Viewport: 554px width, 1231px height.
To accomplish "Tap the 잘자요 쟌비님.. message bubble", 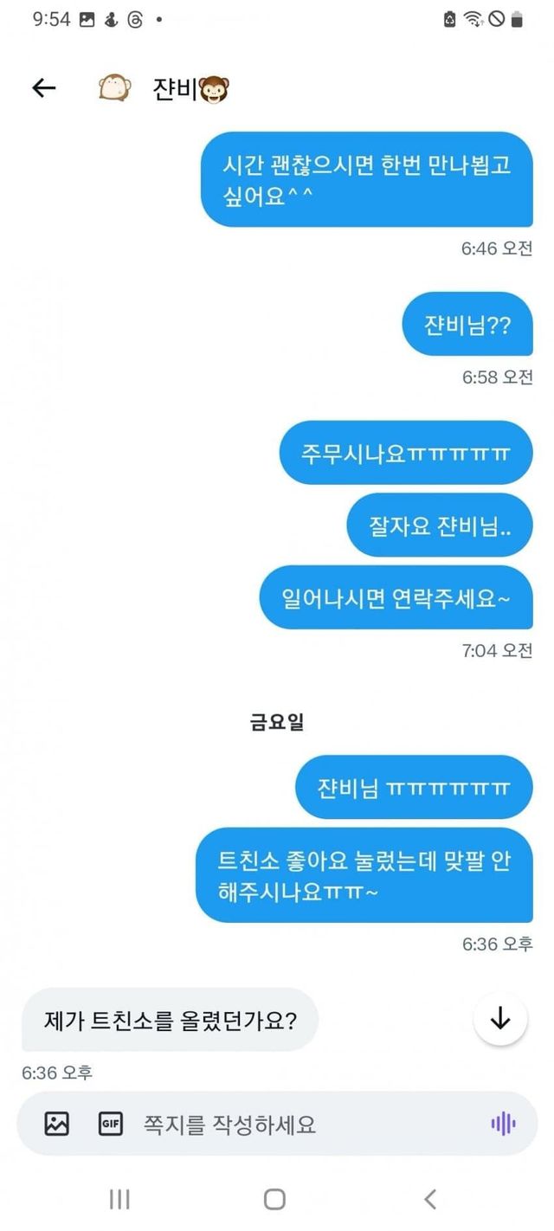I will point(440,525).
